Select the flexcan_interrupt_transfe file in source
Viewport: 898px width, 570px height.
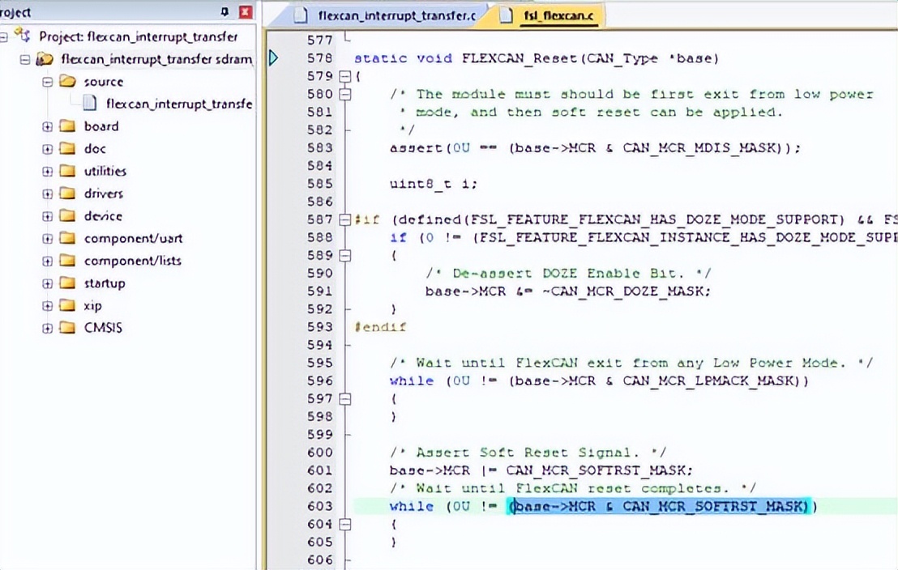(x=178, y=104)
